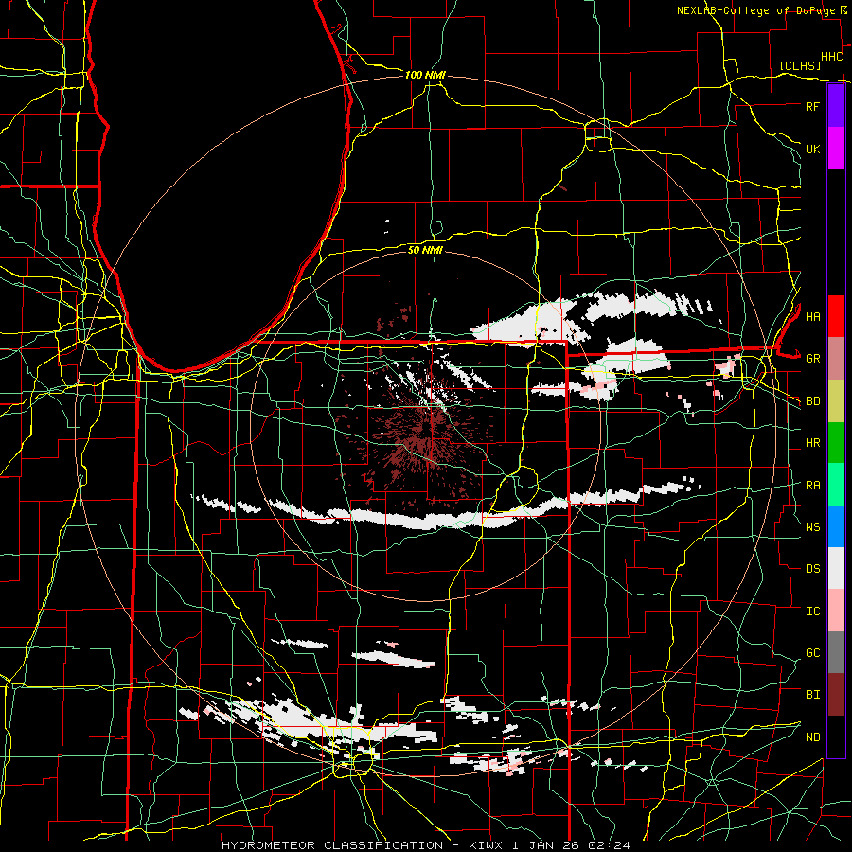
Task: Click the '50 NMI' range ring label
Action: click(x=425, y=250)
